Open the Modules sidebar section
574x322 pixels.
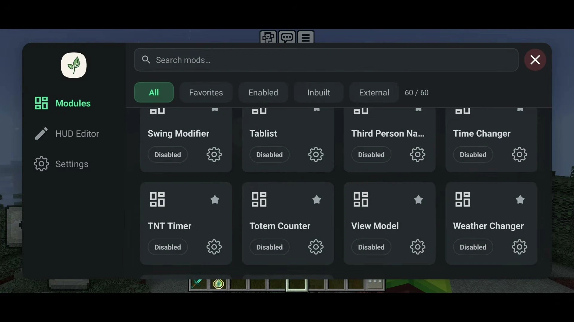point(63,103)
